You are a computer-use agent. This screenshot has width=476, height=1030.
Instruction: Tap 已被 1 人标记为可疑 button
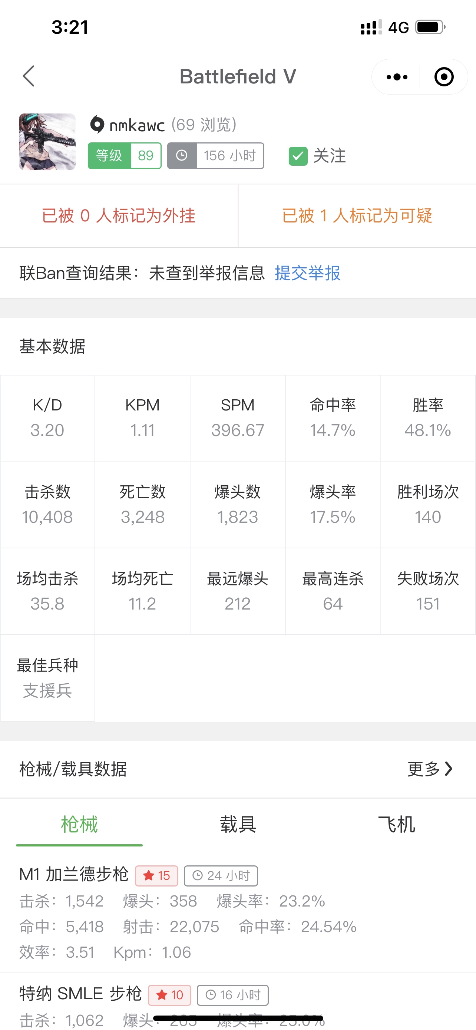tap(357, 216)
